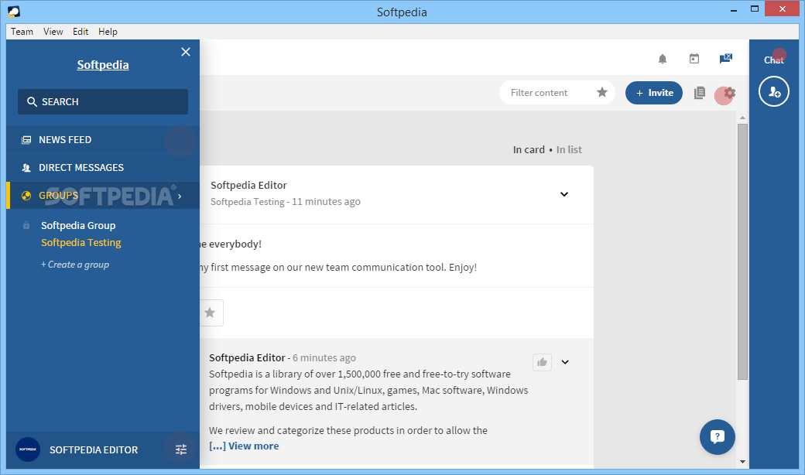Click the scrollbar down arrow
The width and height of the screenshot is (805, 475).
[x=742, y=462]
